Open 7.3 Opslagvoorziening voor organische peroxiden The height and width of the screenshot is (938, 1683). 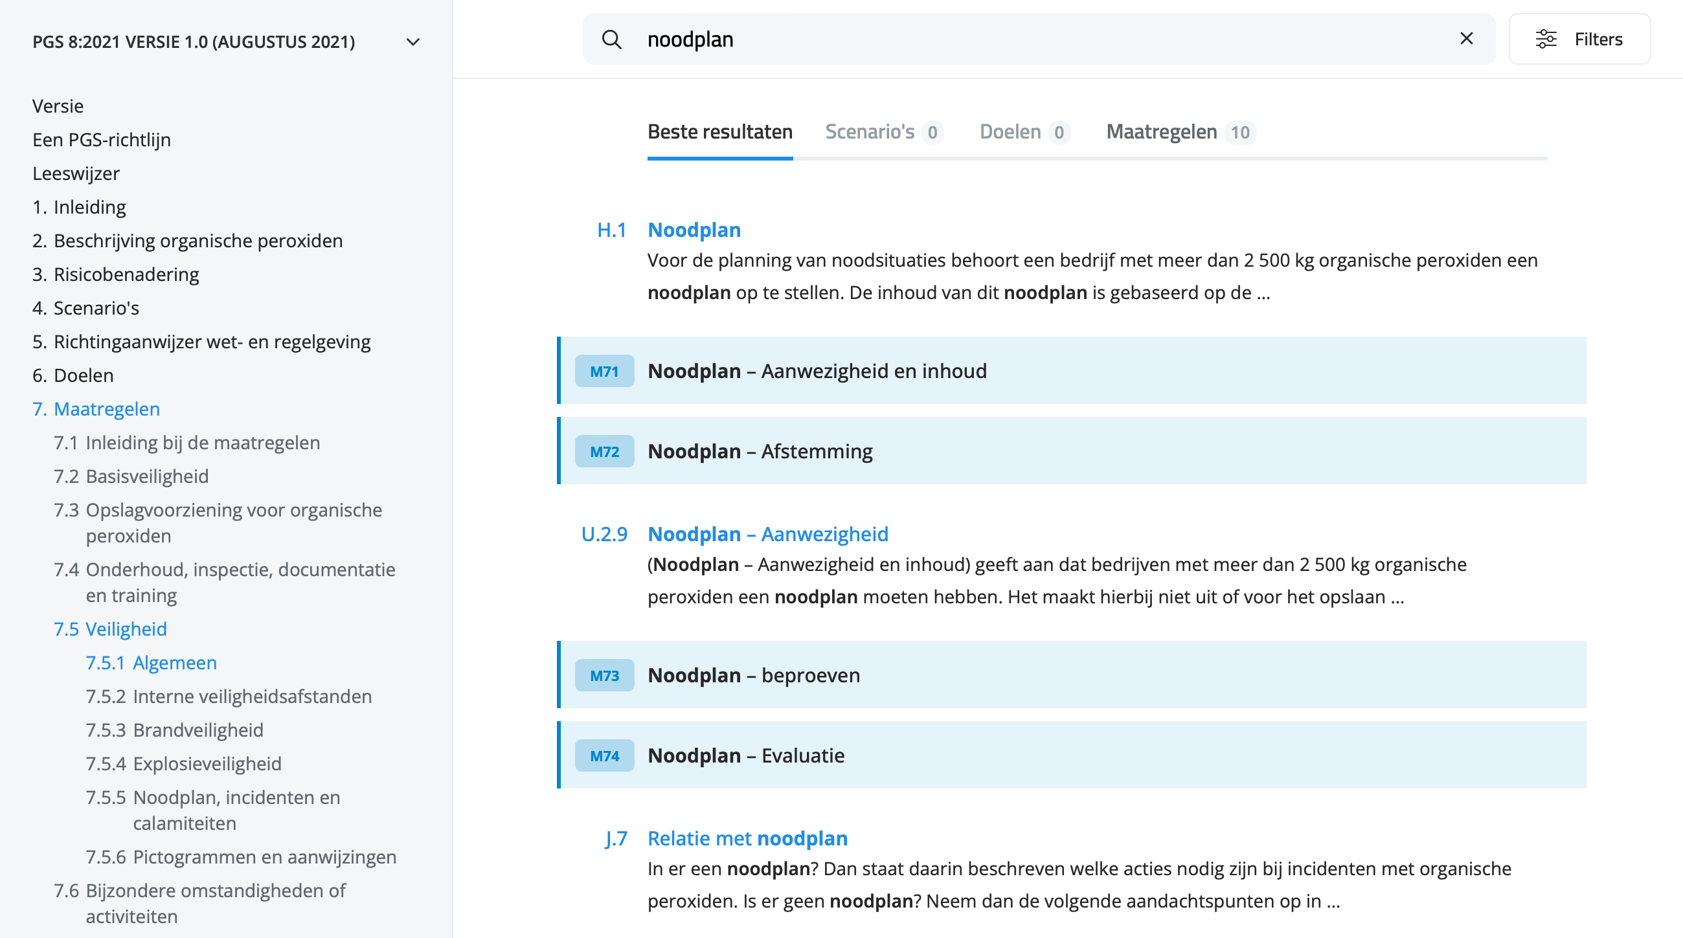(x=218, y=522)
